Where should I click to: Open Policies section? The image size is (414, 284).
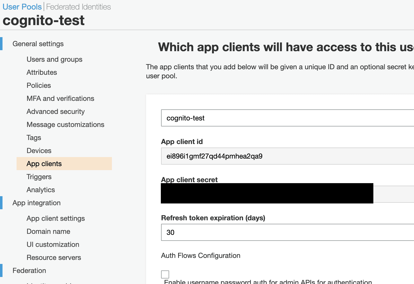(39, 86)
